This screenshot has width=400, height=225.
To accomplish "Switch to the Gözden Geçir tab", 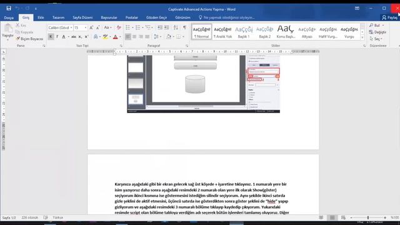I will (x=156, y=17).
